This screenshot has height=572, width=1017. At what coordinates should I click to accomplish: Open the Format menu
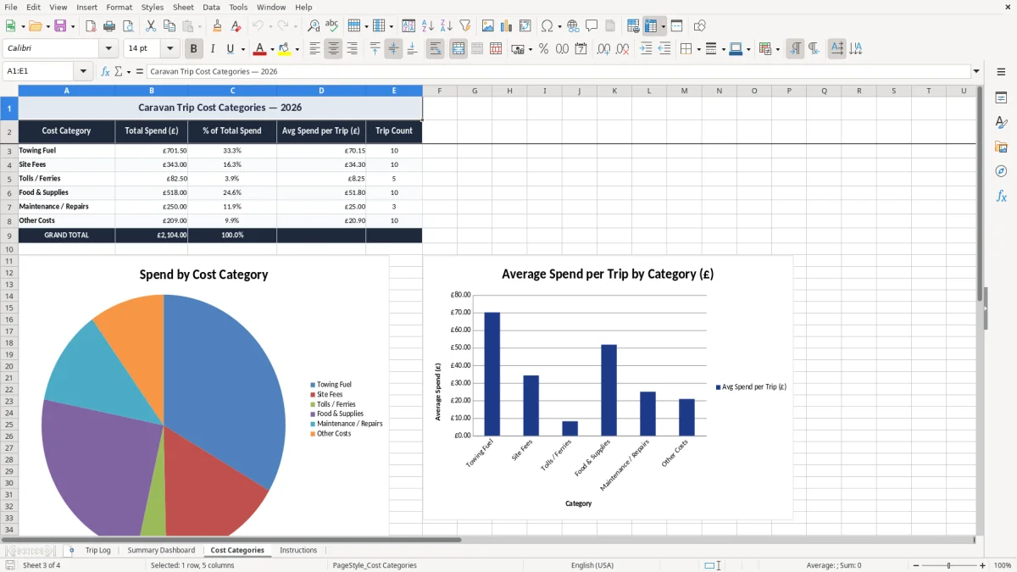click(x=119, y=7)
